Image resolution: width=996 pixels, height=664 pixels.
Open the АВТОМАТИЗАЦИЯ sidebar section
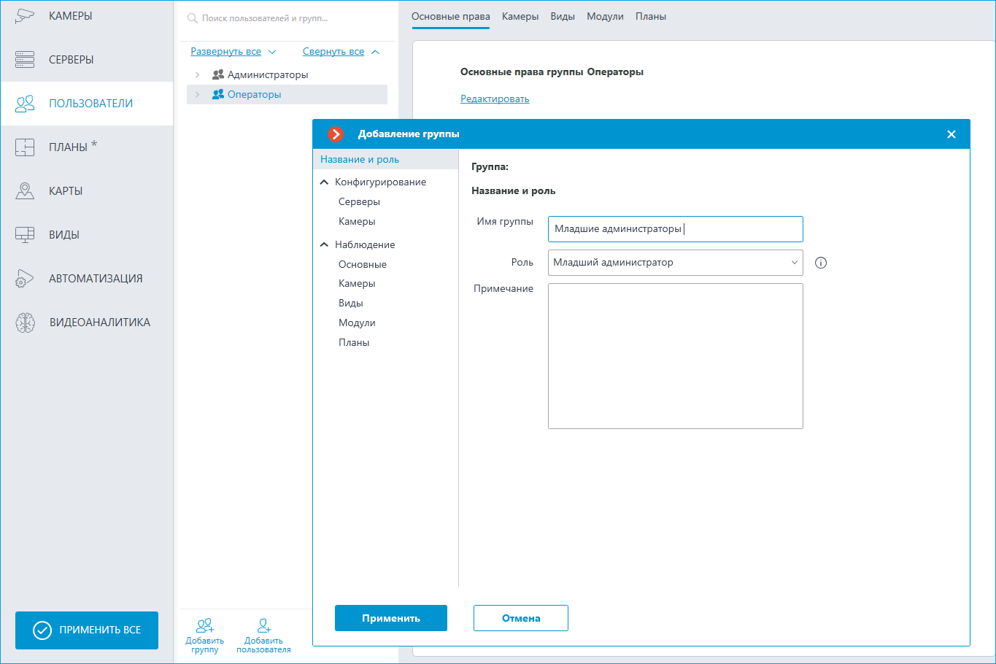(87, 279)
